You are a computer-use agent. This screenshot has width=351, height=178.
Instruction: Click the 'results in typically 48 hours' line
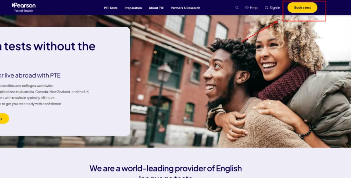click(x=27, y=98)
